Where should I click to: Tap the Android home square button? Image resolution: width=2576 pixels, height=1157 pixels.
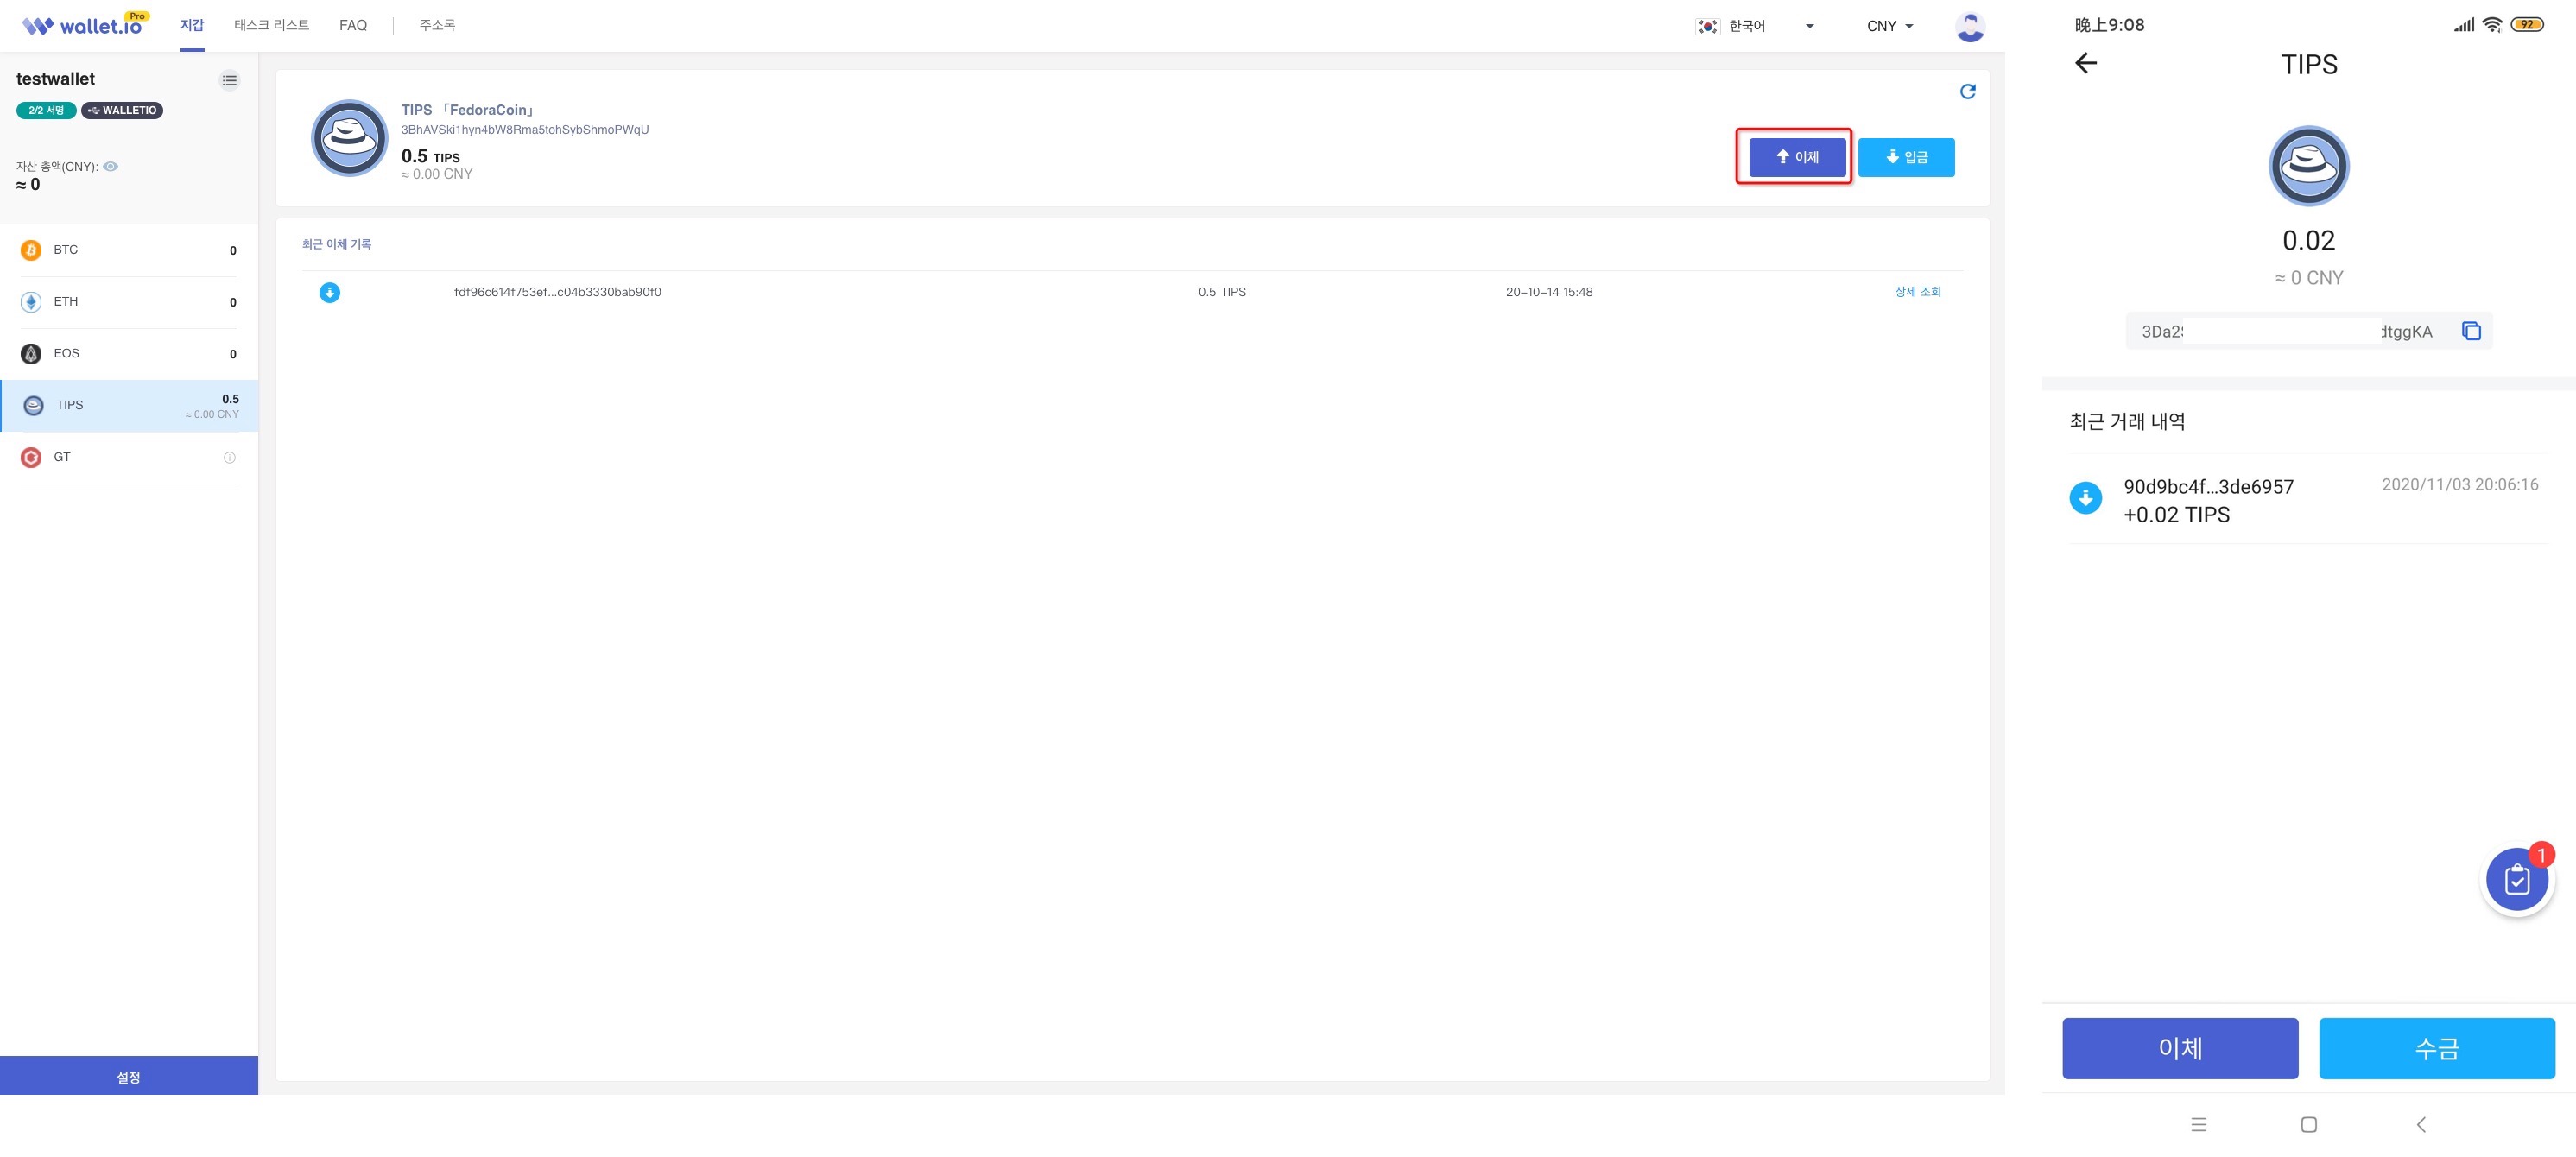tap(2308, 1124)
